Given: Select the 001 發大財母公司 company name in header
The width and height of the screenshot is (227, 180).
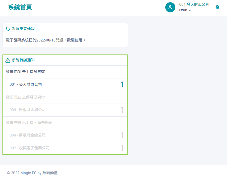Looking at the screenshot, I should click(x=194, y=5).
